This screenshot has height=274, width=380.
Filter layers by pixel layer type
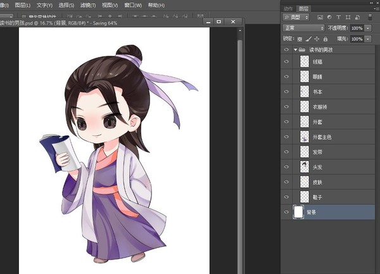click(320, 17)
